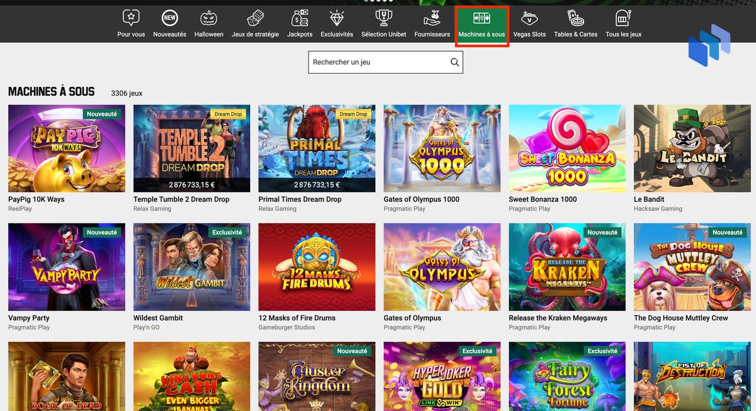Open the 12 Masks of Fire Drums thumbnail

[317, 267]
